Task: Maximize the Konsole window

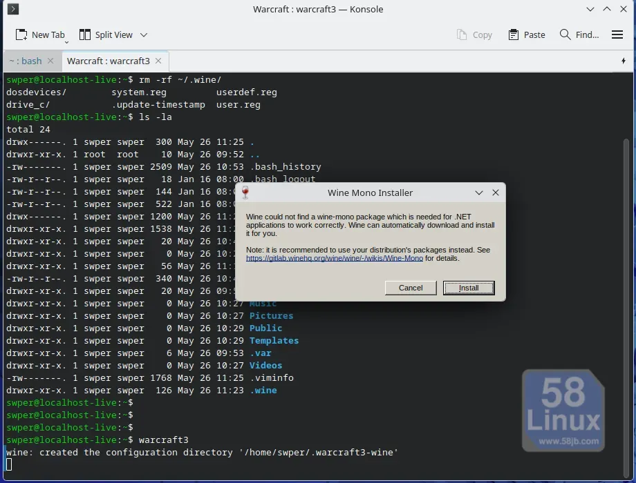Action: pyautogui.click(x=607, y=9)
